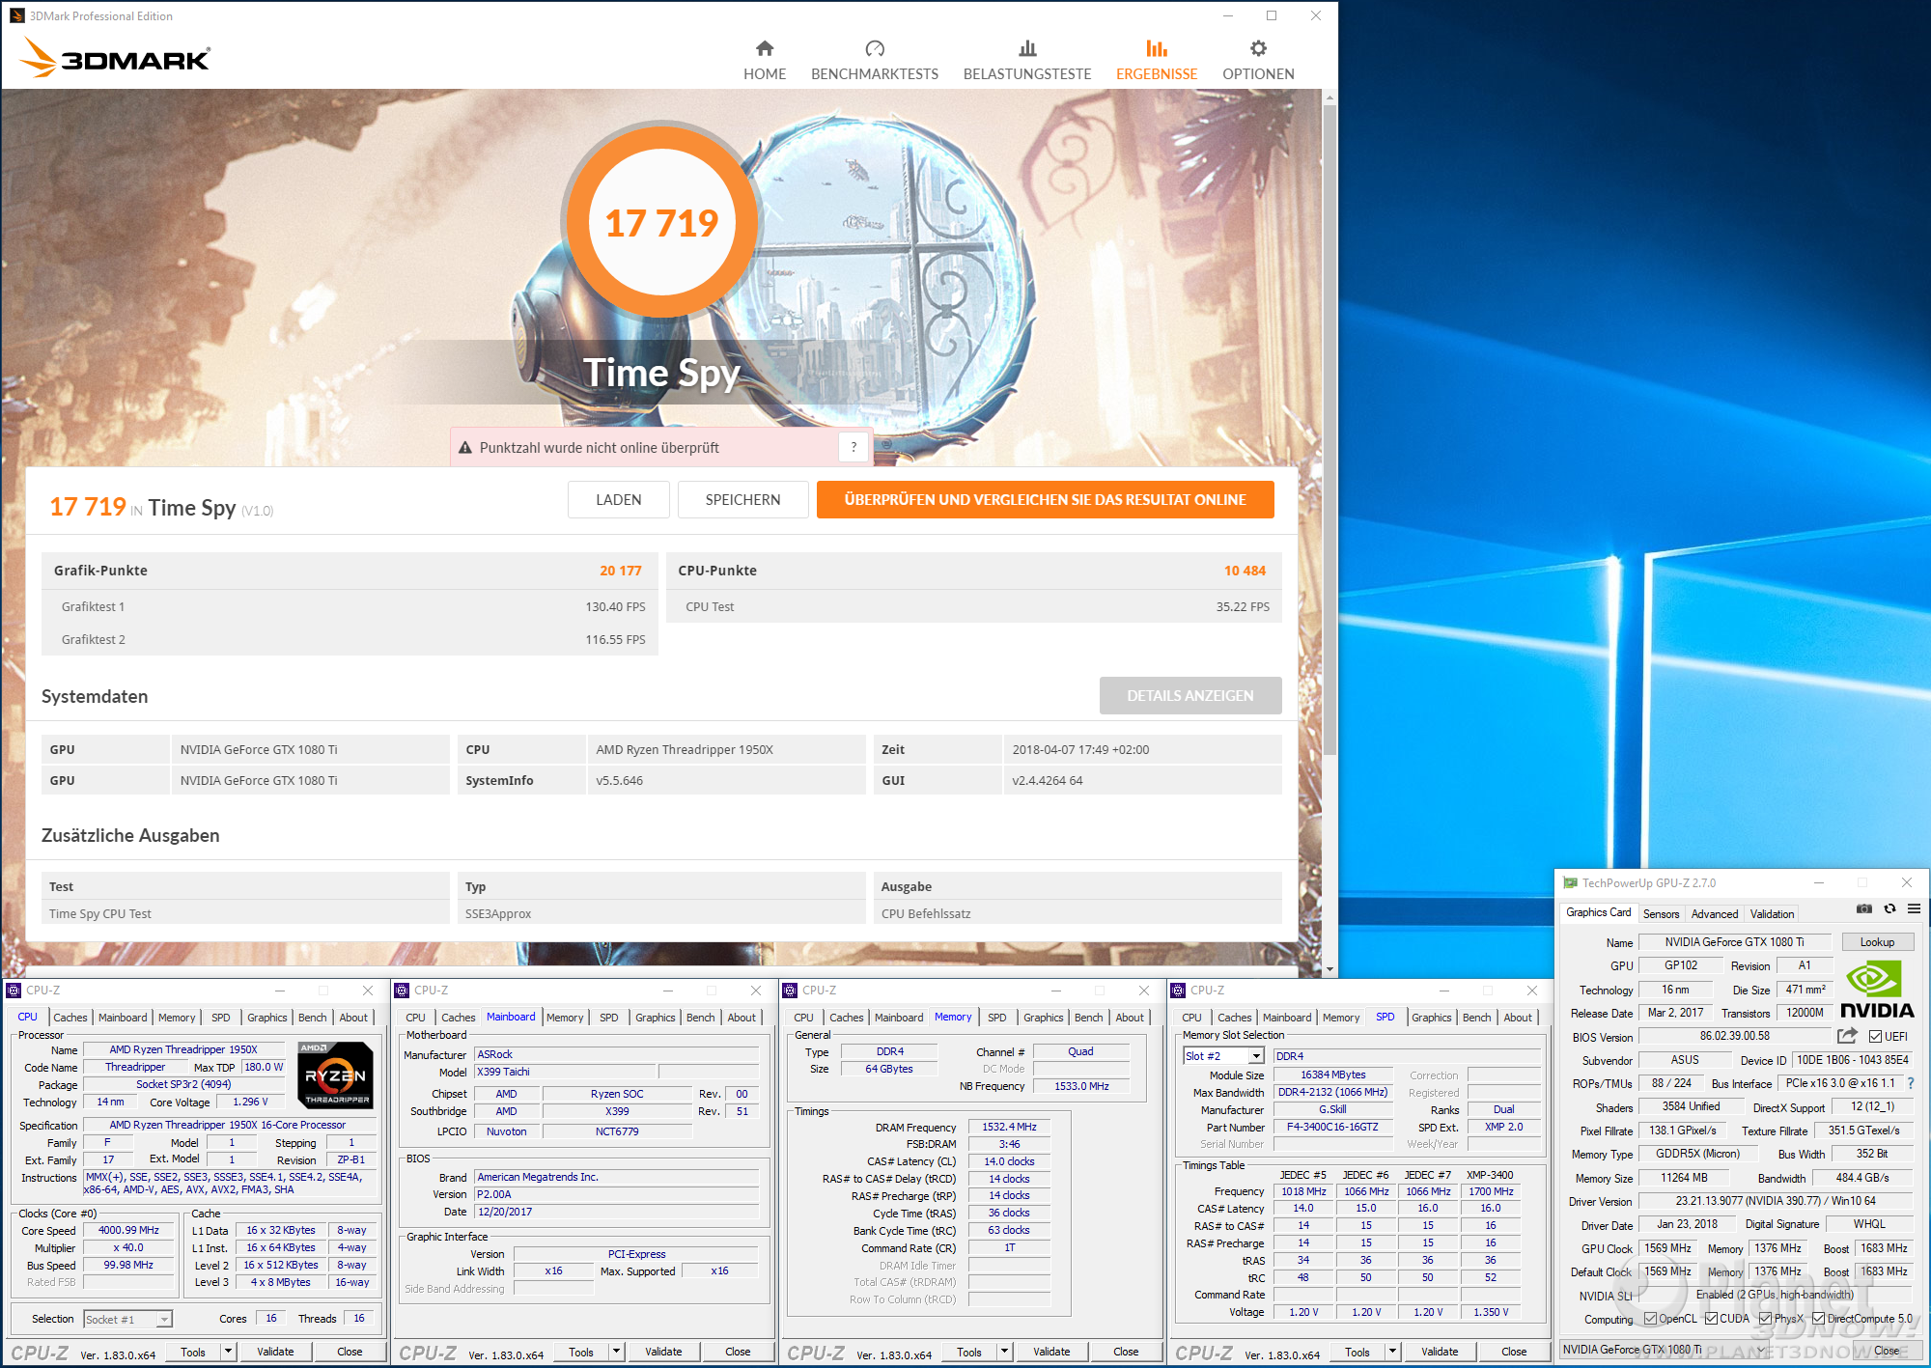Click the Bus Interface question mark in GPU-Z

pos(1911,1083)
